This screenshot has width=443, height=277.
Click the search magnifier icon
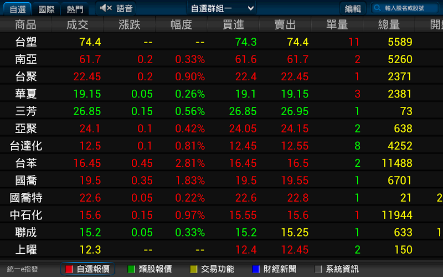(378, 8)
